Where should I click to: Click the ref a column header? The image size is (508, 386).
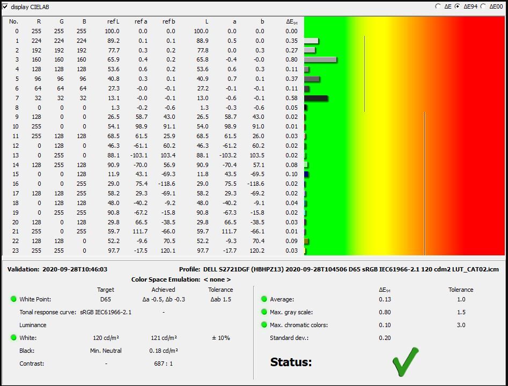click(x=141, y=21)
